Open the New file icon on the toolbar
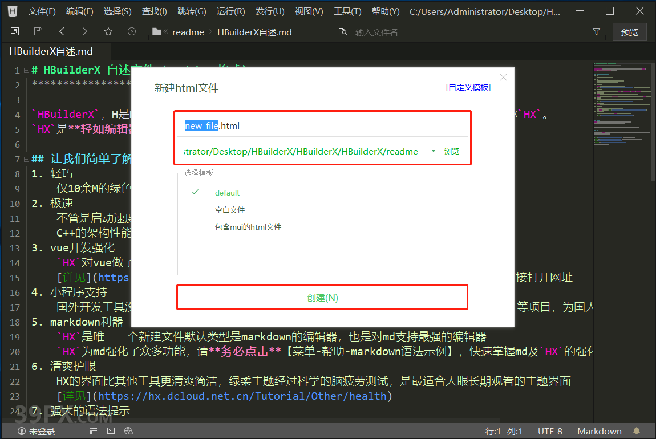 coord(14,31)
